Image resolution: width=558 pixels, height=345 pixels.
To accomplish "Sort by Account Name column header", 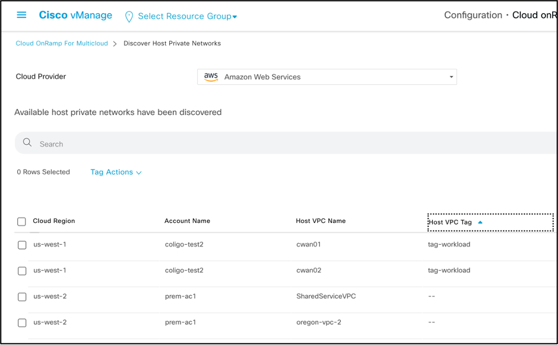I will tap(187, 221).
